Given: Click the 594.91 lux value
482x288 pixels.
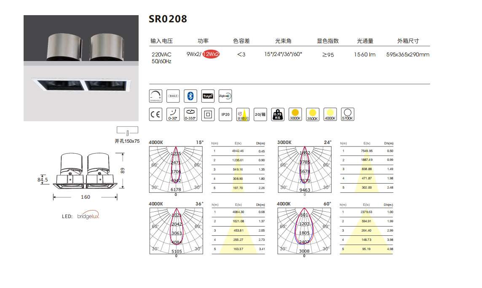Looking at the screenshot, I should (x=366, y=221).
